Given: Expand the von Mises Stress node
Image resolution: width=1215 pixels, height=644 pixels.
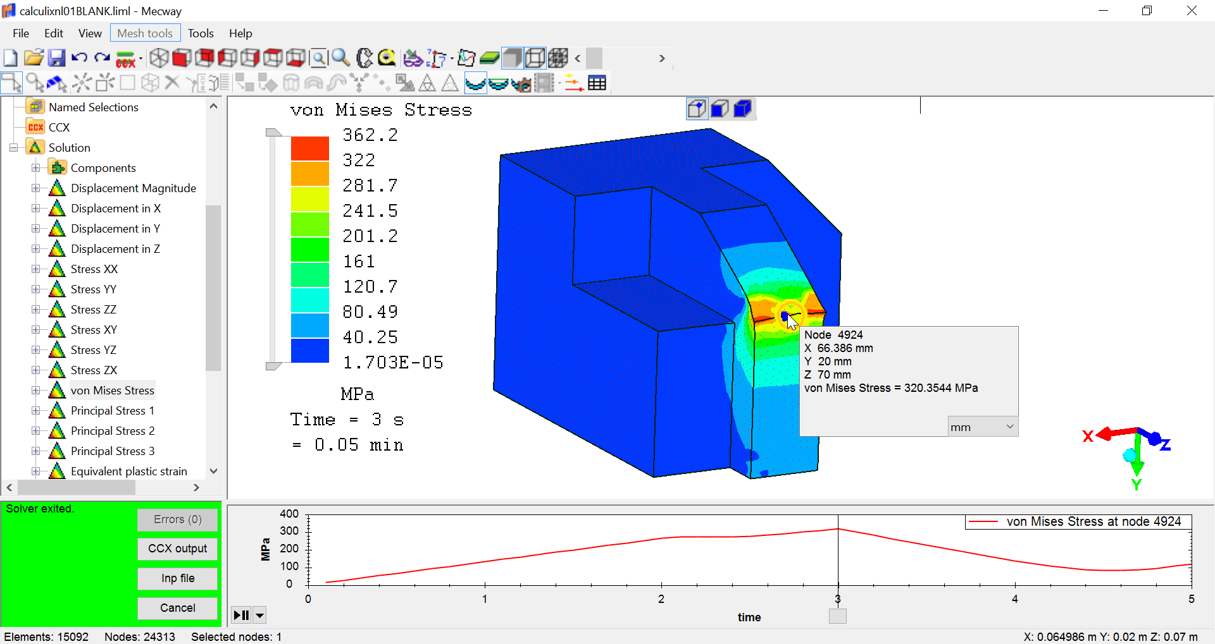Looking at the screenshot, I should point(36,390).
